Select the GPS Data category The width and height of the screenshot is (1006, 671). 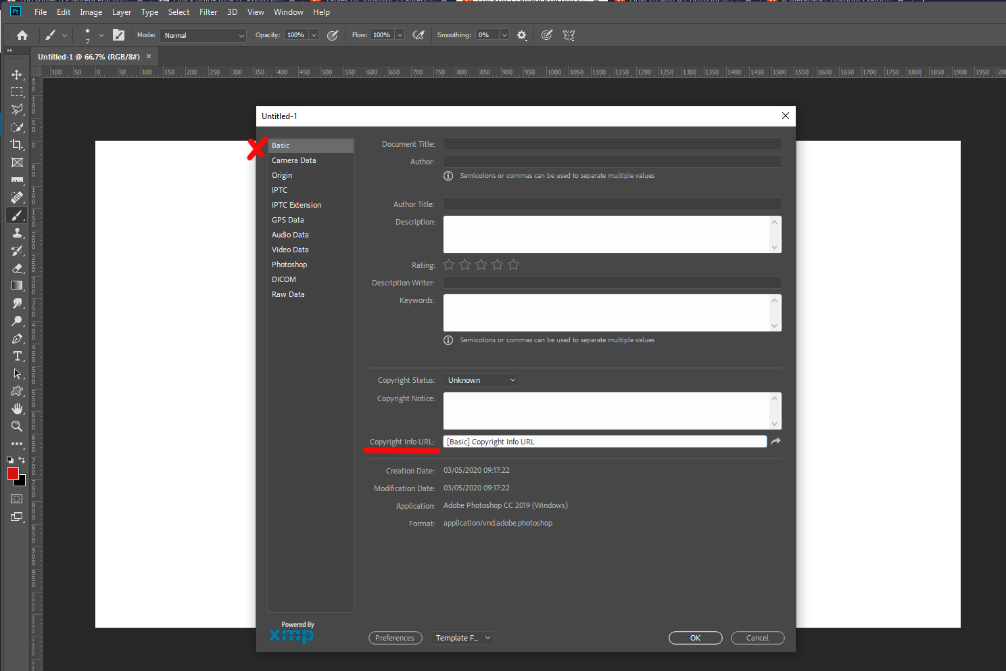click(x=310, y=220)
